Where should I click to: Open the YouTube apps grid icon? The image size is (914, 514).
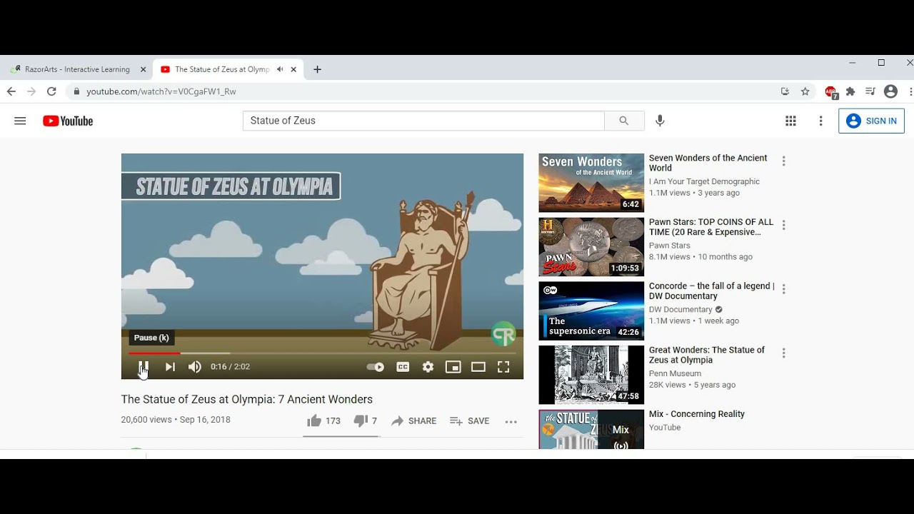(790, 121)
